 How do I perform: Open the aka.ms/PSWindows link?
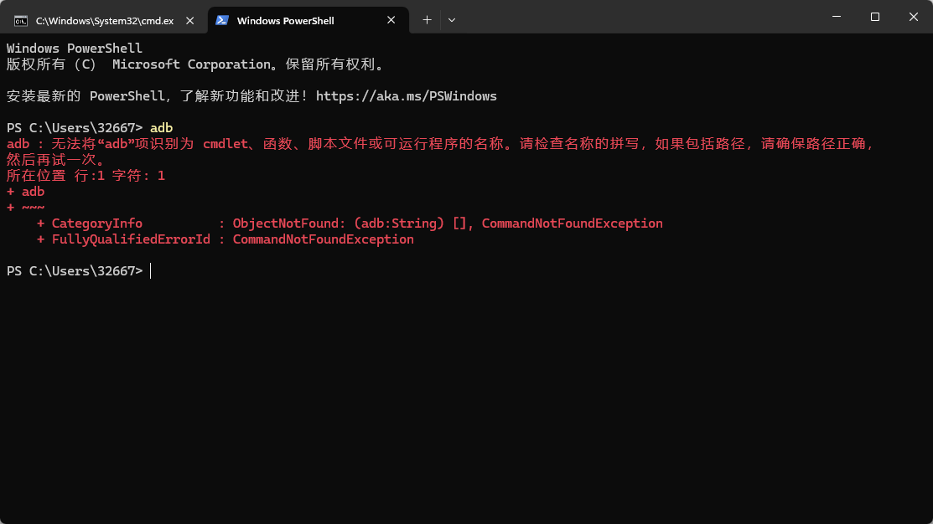click(406, 96)
